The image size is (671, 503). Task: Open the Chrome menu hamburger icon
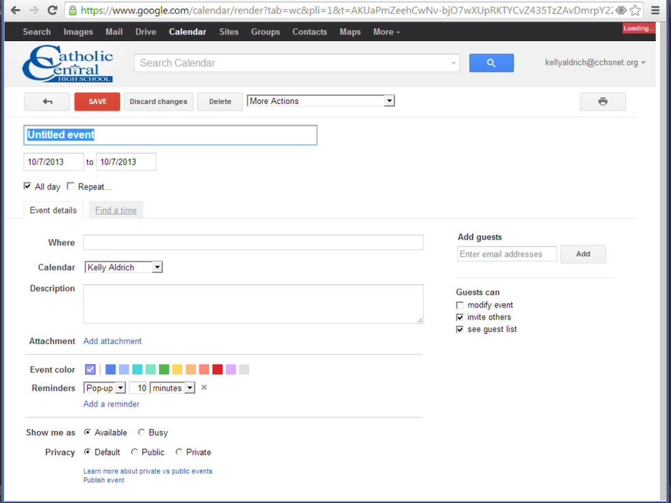(657, 10)
